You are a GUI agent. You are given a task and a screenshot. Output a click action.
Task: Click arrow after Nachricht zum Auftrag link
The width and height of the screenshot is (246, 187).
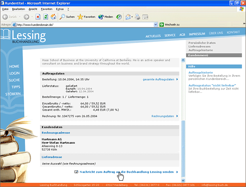tap(177, 172)
